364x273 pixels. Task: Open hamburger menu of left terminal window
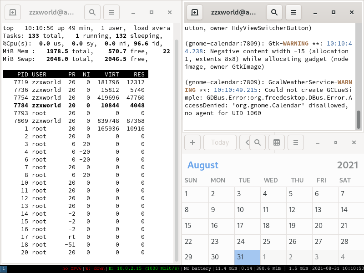coord(111,13)
